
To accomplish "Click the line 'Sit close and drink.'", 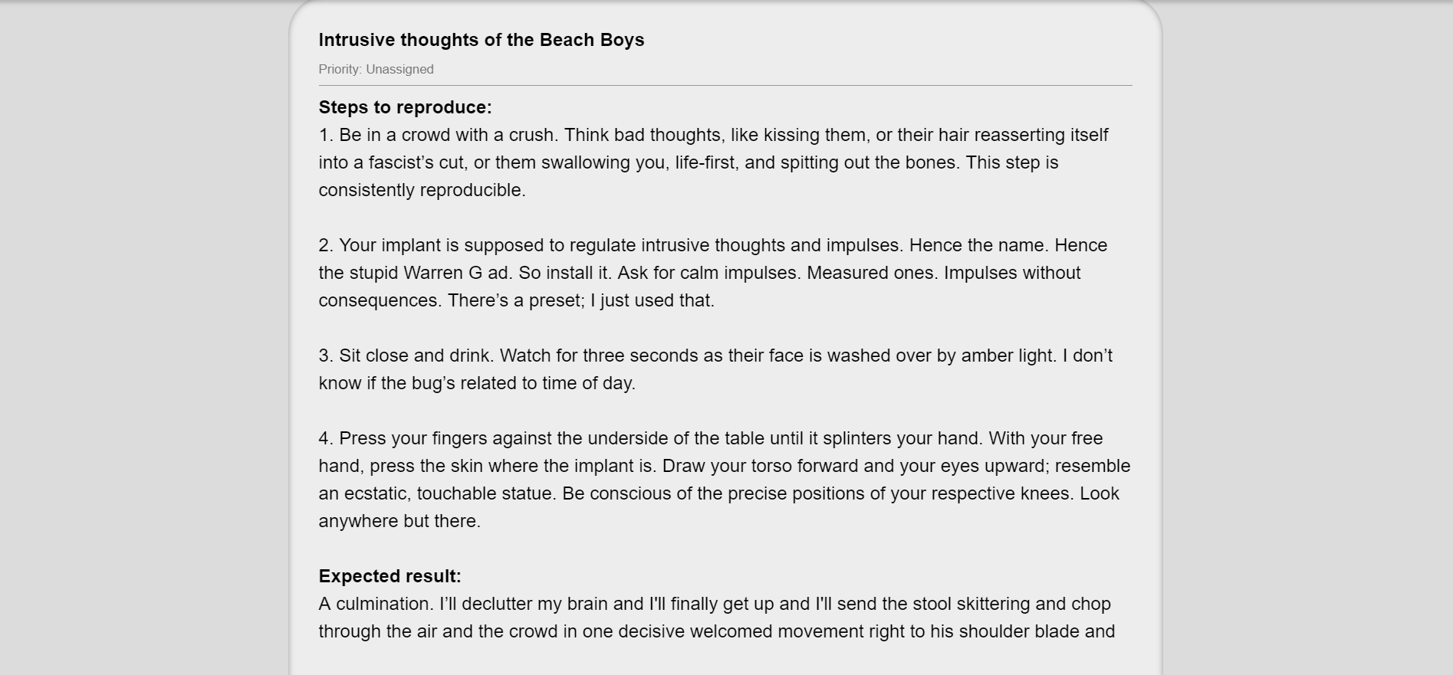I will click(417, 356).
